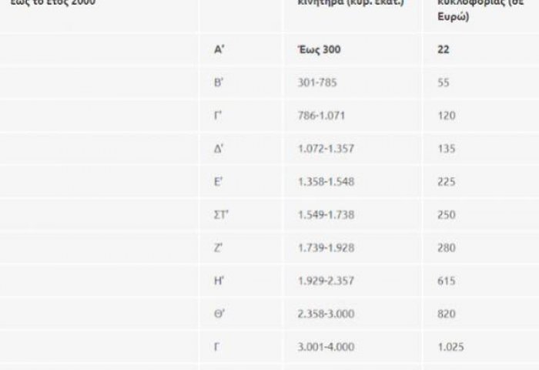Click the 301-785 range cell

pyautogui.click(x=317, y=82)
